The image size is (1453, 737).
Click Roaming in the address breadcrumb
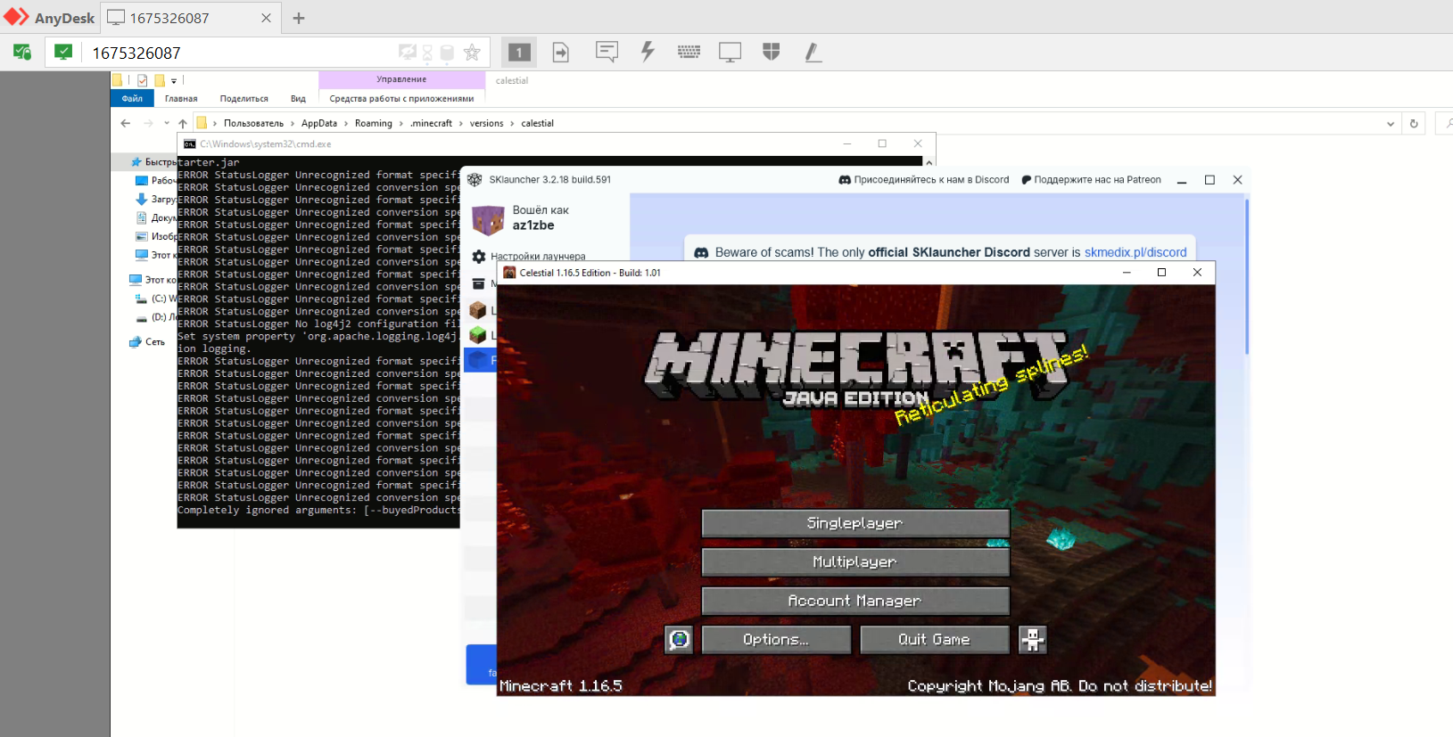click(373, 123)
